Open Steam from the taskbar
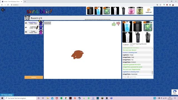178x100 pixels. [x=80, y=98]
